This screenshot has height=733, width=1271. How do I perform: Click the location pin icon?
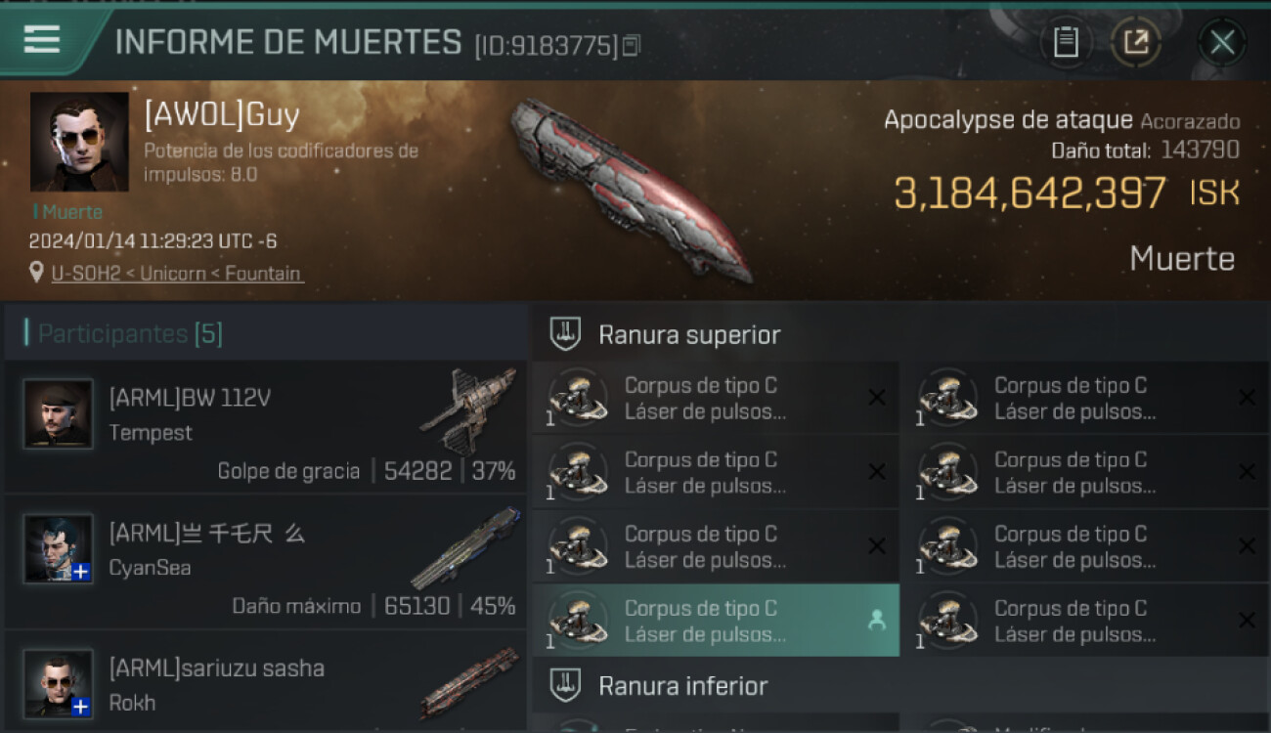pos(37,273)
